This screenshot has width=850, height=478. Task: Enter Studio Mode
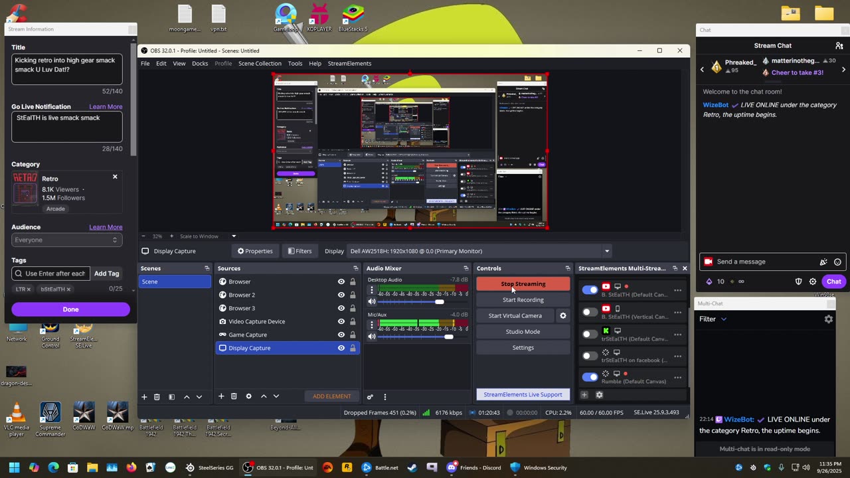(523, 332)
